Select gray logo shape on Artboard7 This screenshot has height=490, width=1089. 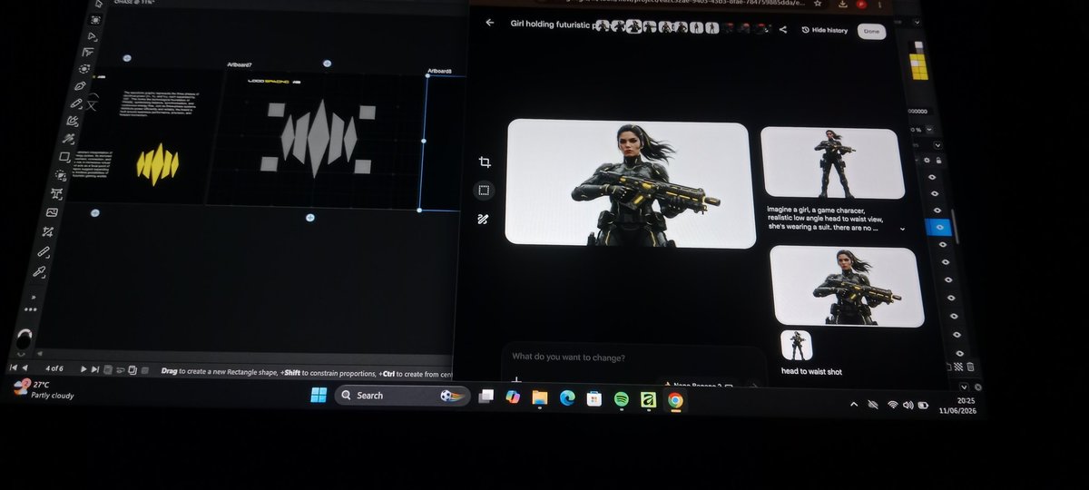(x=318, y=138)
